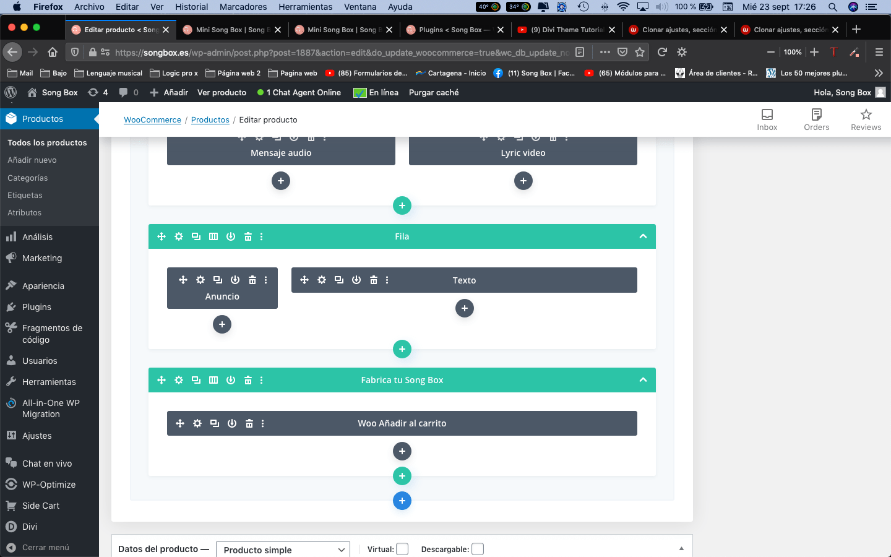The height and width of the screenshot is (557, 891).
Task: Open more options of Texto module
Action: point(387,280)
